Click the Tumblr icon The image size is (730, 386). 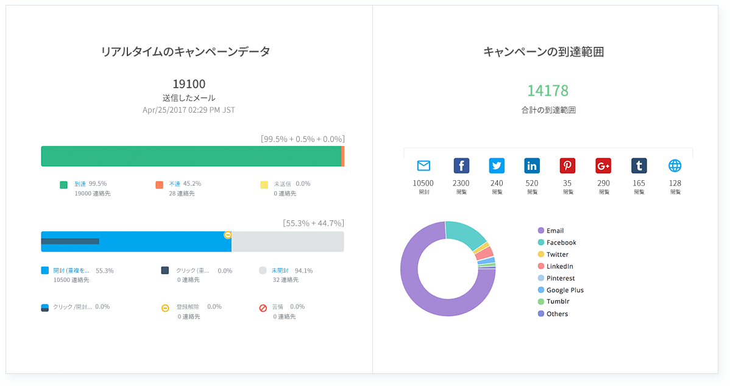639,166
